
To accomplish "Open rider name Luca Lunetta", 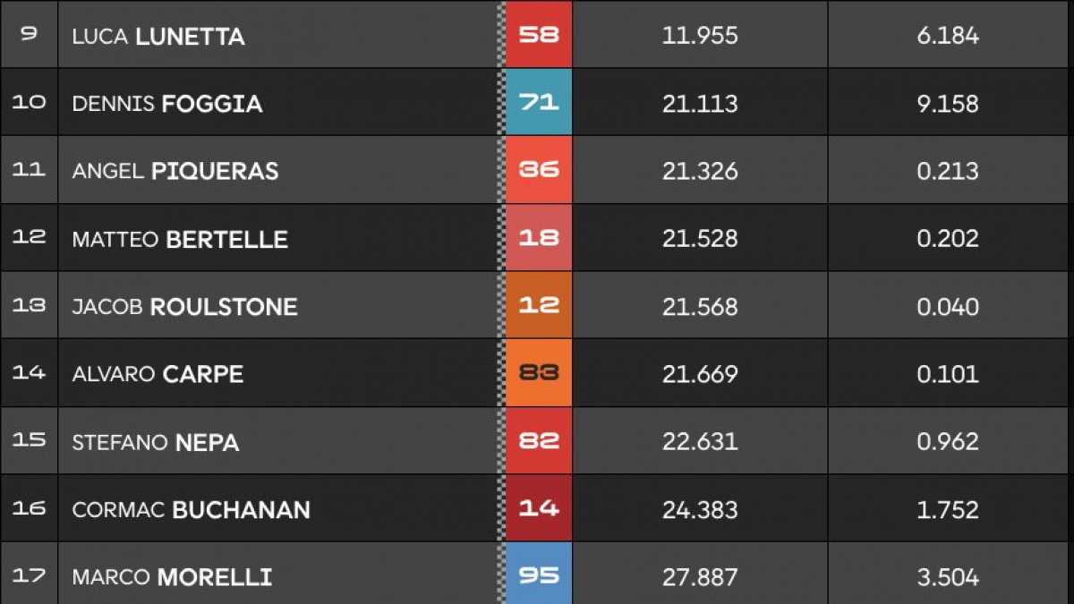I will [158, 37].
